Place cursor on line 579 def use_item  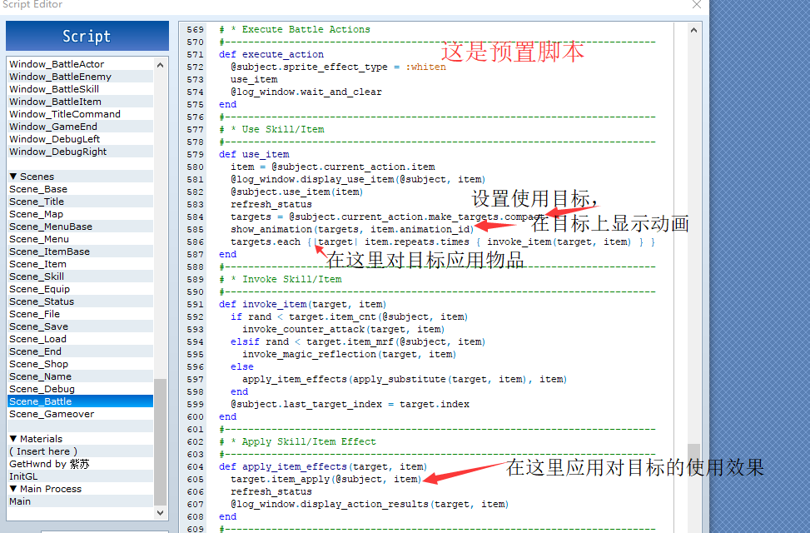pos(254,155)
